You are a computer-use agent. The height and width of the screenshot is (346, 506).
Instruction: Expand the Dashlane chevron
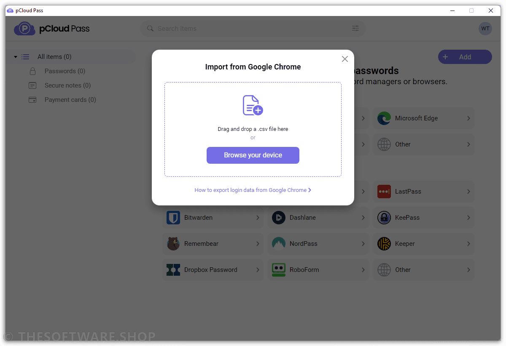pyautogui.click(x=363, y=218)
